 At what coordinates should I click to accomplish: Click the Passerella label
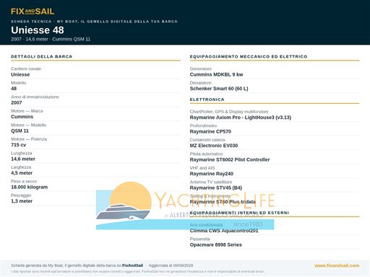point(199,239)
